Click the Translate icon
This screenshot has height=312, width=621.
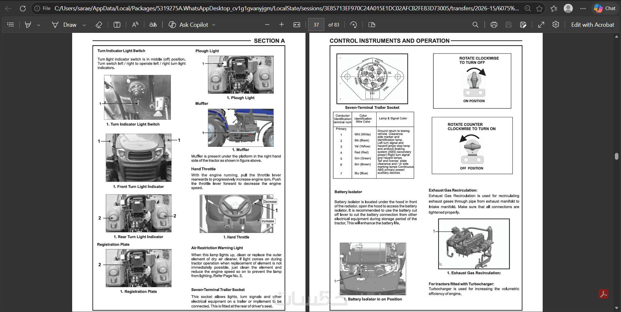pos(153,25)
